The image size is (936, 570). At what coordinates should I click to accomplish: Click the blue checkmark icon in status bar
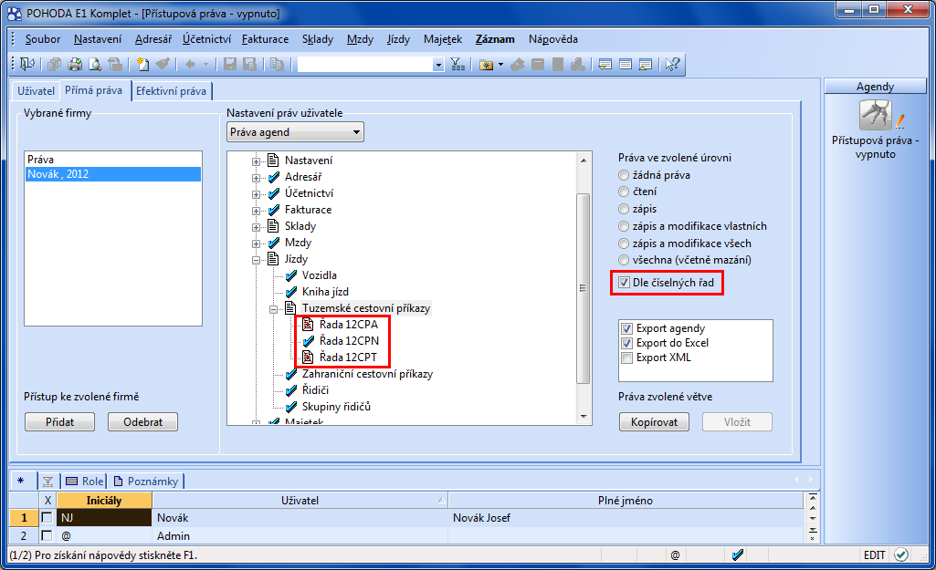738,554
